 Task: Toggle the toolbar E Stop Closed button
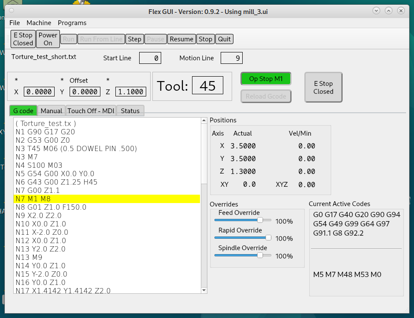[x=23, y=39]
